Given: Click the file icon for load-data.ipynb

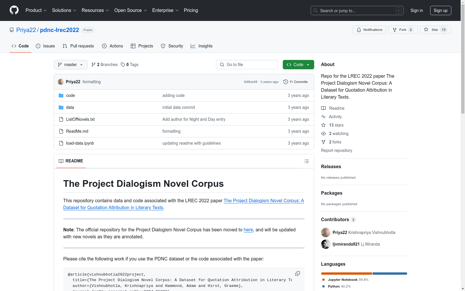Looking at the screenshot, I should pos(61,143).
